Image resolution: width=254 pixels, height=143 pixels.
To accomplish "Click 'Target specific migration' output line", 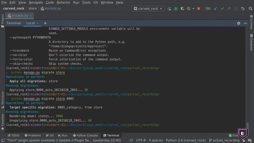I will point(56,107).
